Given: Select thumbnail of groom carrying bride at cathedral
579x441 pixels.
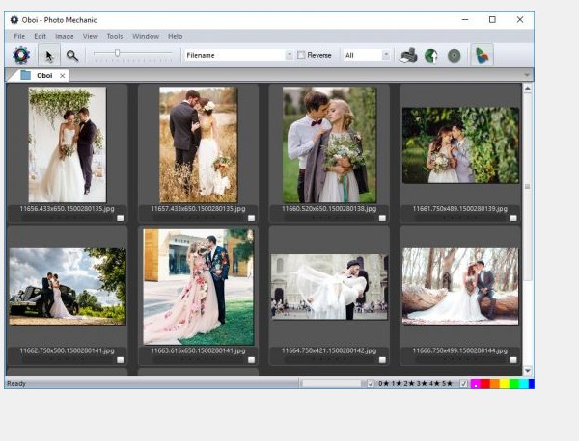Looking at the screenshot, I should [x=329, y=287].
